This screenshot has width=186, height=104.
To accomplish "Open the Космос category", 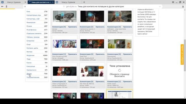I will (x=29, y=63).
